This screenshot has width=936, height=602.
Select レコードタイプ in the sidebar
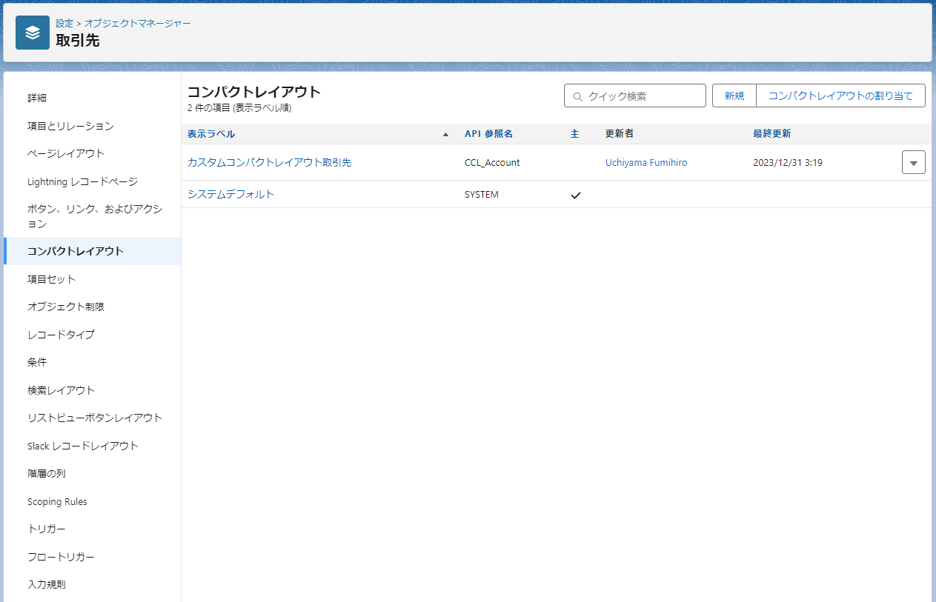click(61, 335)
